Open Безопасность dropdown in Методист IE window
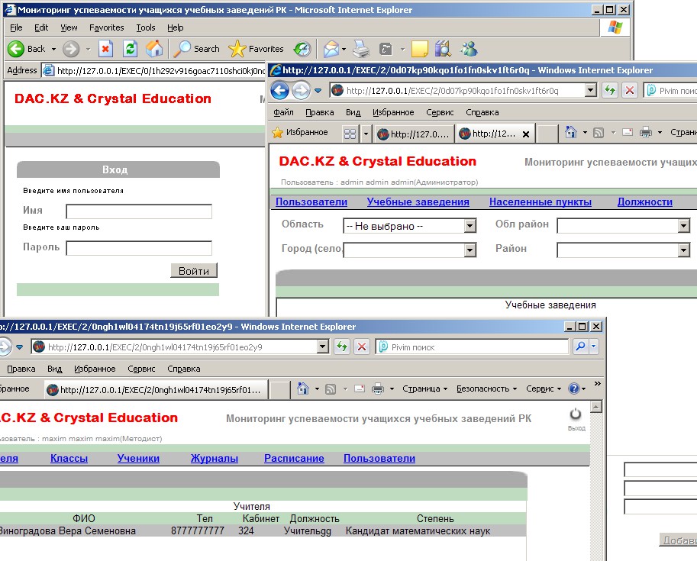The image size is (697, 561). 487,389
